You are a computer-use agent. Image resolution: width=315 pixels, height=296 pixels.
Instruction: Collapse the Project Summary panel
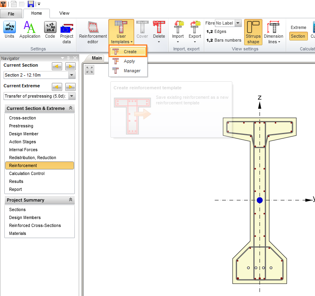[71, 200]
